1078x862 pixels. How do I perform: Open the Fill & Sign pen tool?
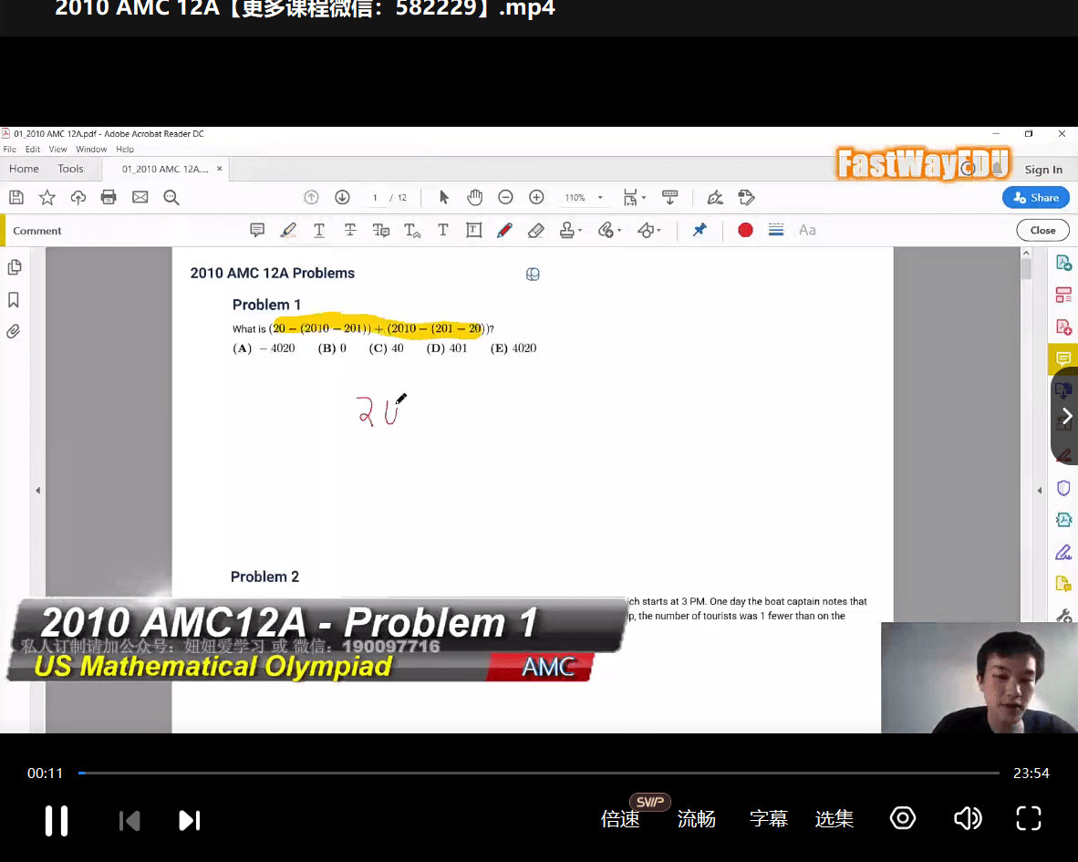tap(1063, 552)
